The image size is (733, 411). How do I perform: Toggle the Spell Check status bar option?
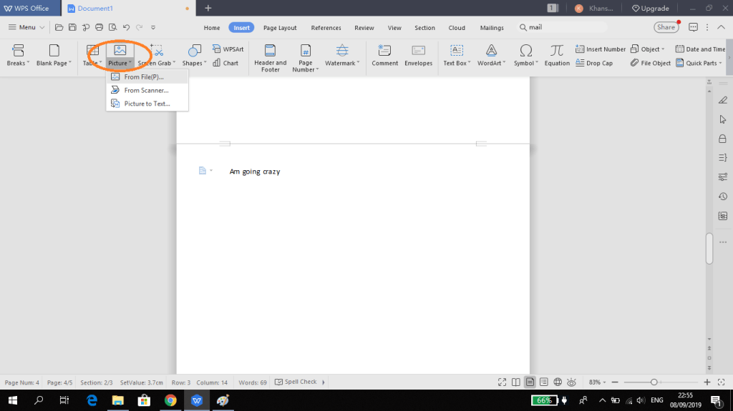click(x=295, y=382)
